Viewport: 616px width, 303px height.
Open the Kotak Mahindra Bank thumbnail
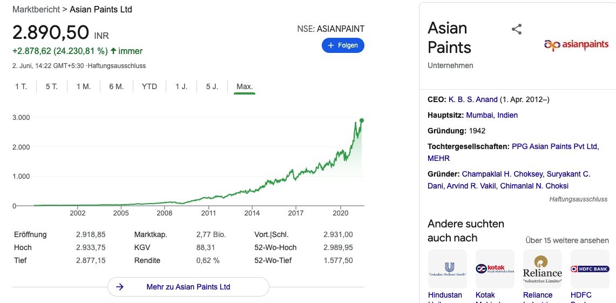point(495,269)
